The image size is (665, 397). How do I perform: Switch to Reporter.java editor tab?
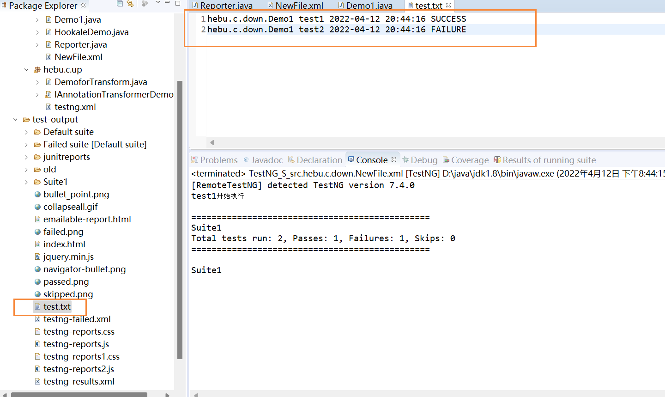click(x=222, y=6)
